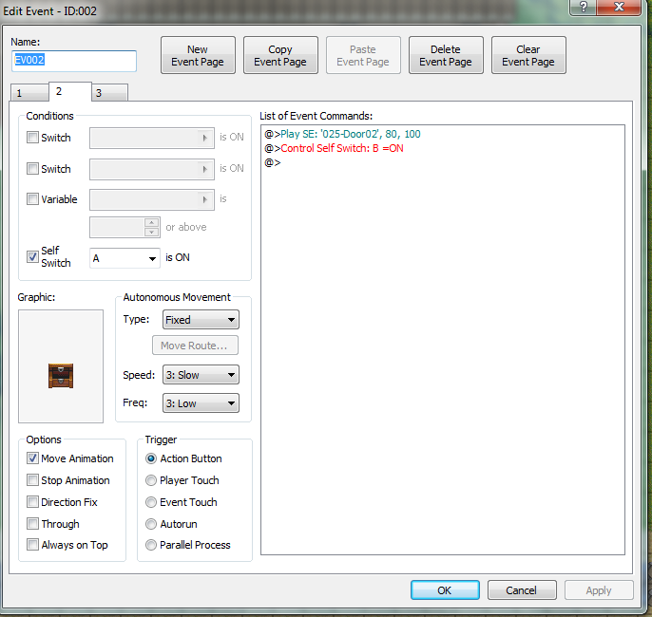The height and width of the screenshot is (617, 652).
Task: Open the Speed dropdown
Action: (201, 375)
